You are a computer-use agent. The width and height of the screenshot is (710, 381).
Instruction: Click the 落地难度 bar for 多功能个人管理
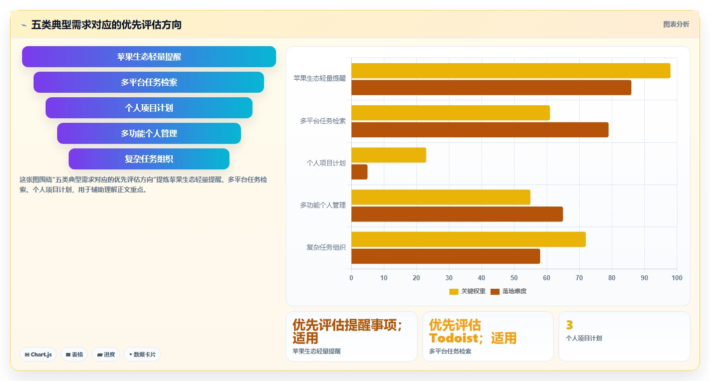[x=457, y=214]
